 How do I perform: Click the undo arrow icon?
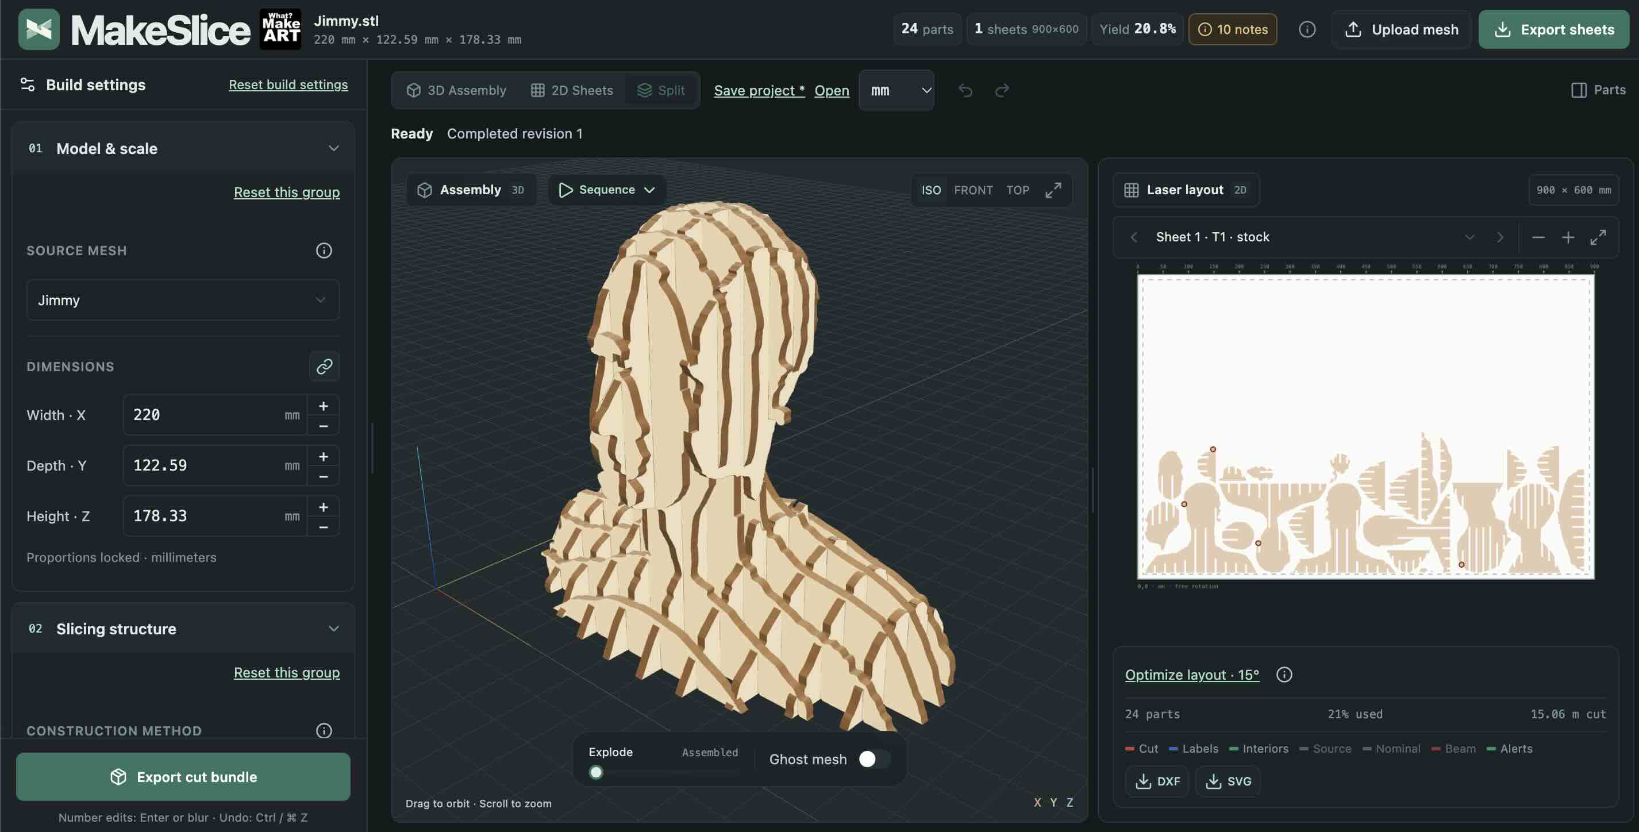tap(965, 90)
